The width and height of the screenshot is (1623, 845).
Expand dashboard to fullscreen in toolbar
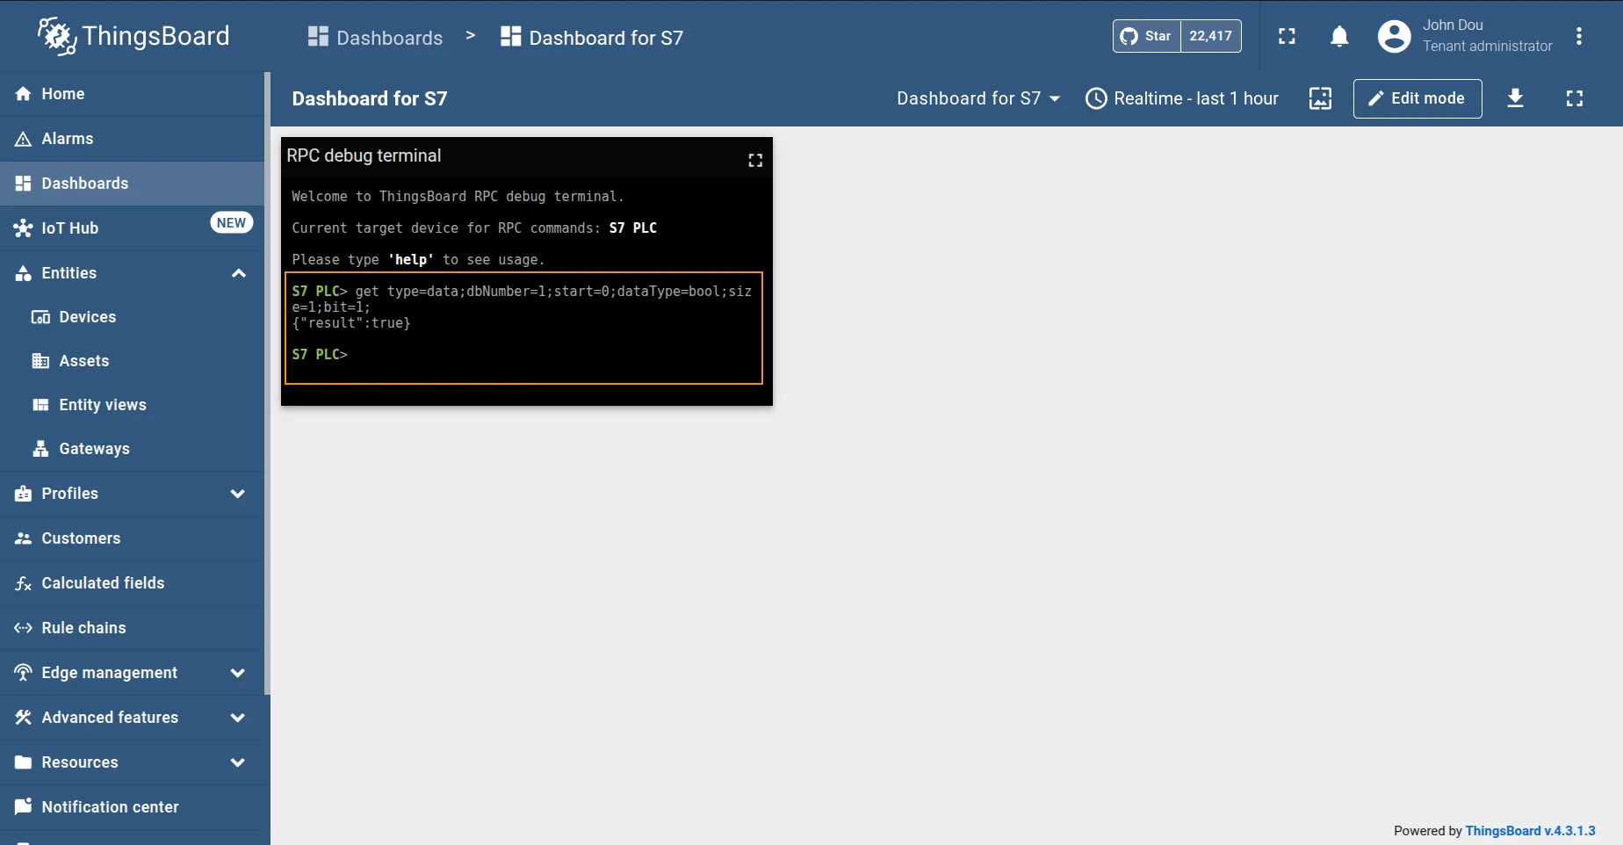click(x=1575, y=98)
